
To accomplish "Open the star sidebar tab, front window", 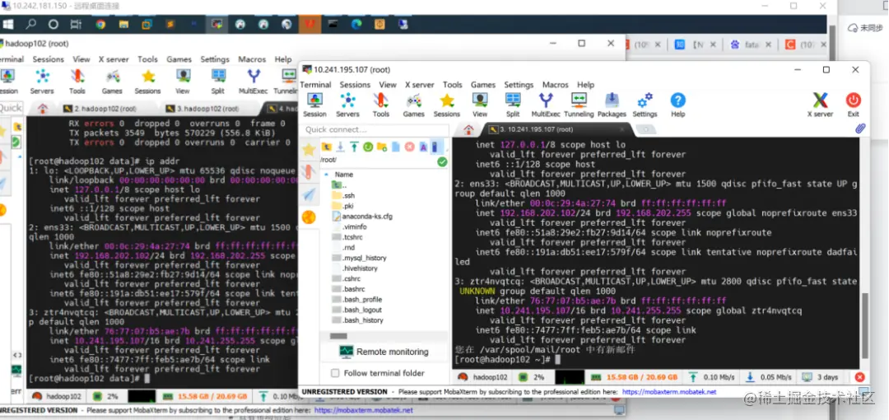I will [309, 150].
